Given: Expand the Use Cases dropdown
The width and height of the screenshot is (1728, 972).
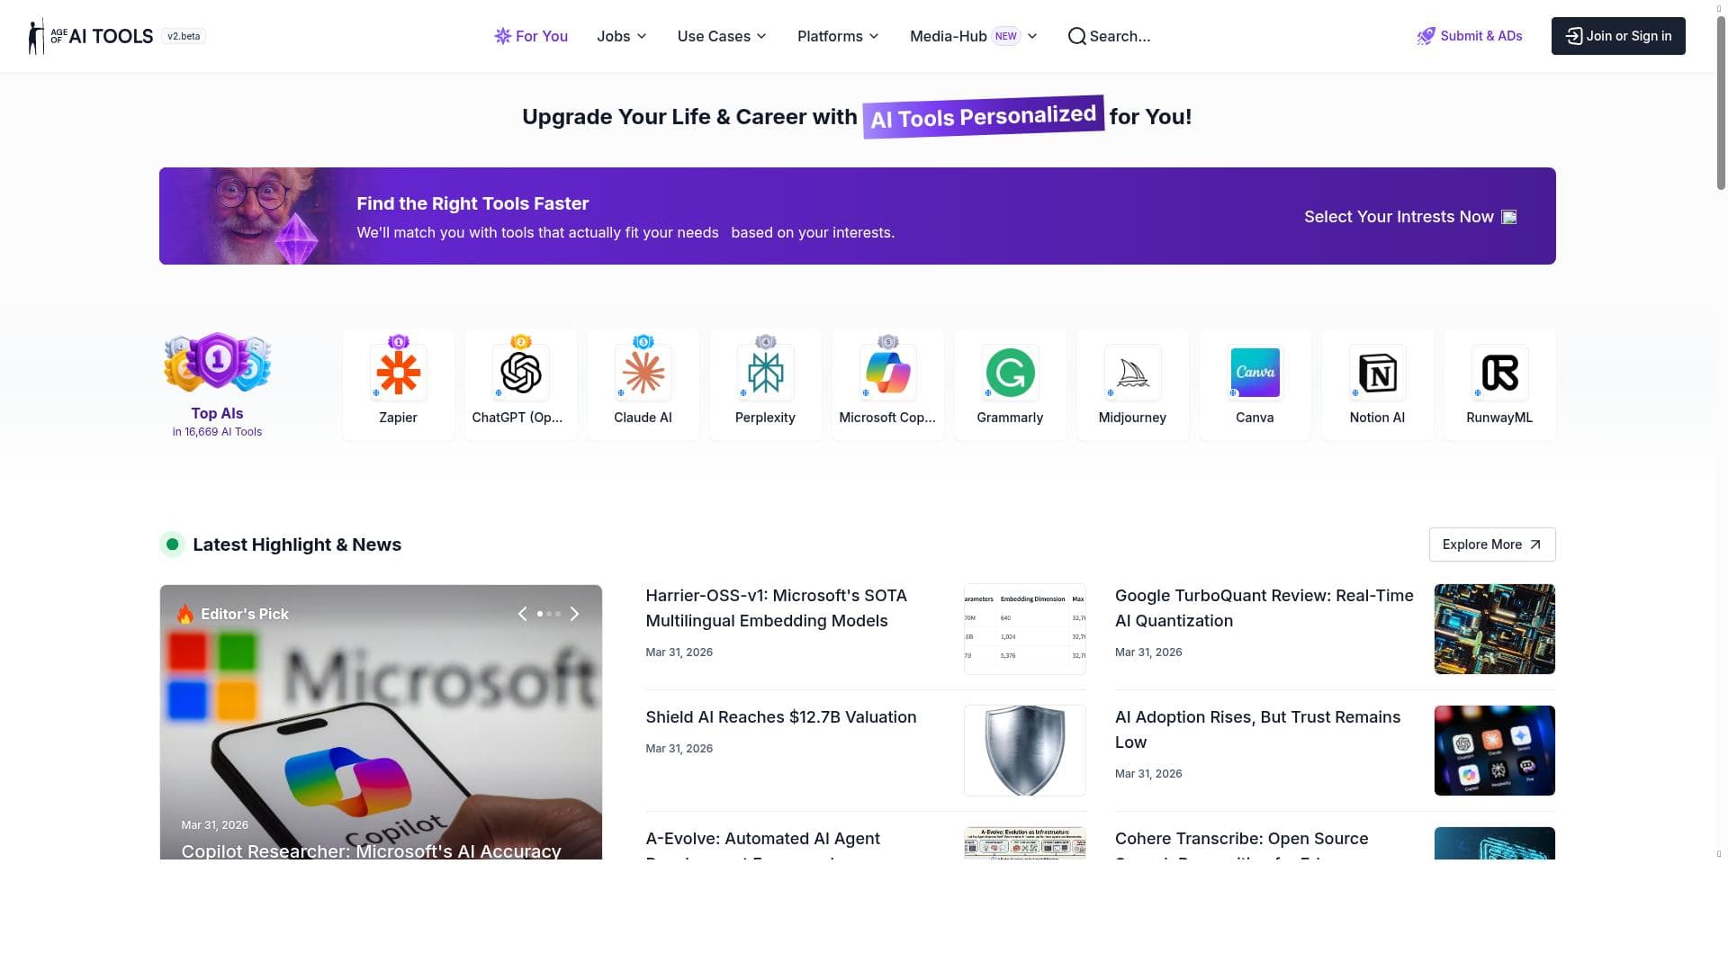Looking at the screenshot, I should (722, 36).
